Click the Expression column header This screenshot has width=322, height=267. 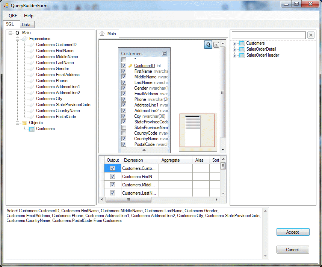[x=140, y=160]
